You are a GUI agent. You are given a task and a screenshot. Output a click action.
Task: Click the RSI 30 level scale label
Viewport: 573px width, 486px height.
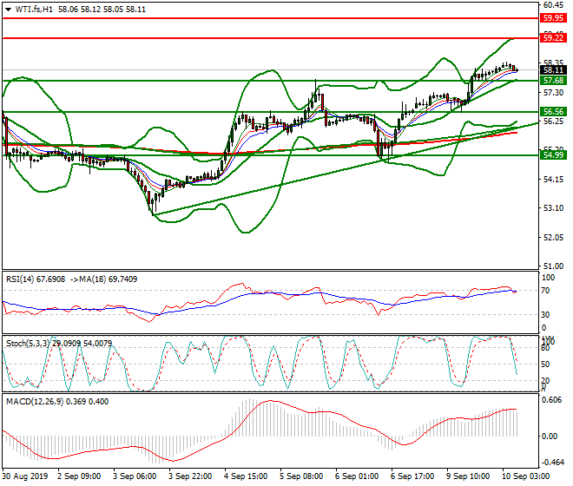point(545,315)
